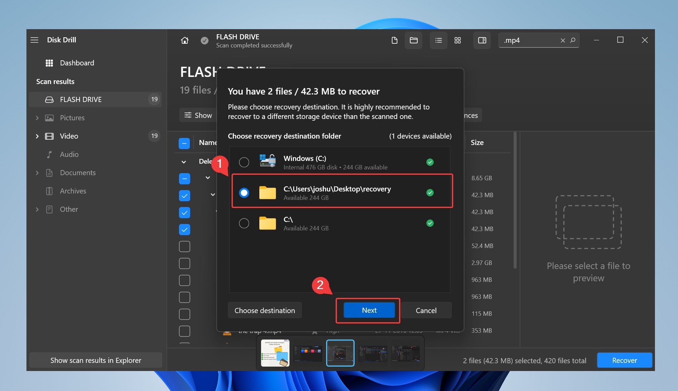Click the list view icon in toolbar
Screen dimensions: 678x391
pos(438,41)
